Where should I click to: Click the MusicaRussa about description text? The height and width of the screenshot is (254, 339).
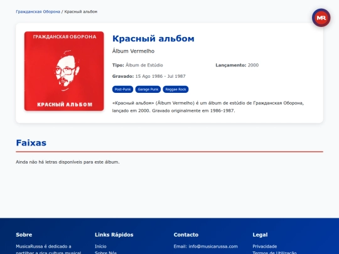click(x=48, y=249)
